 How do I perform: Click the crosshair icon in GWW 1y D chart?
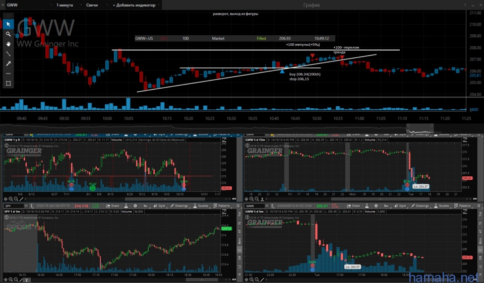coord(6,199)
